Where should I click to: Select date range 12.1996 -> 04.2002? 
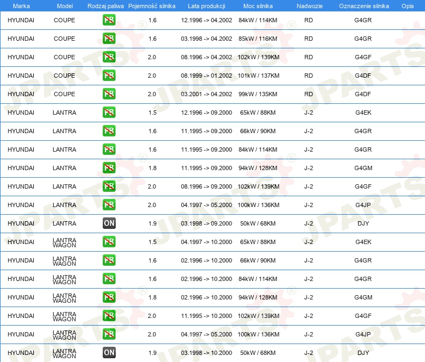(x=207, y=20)
